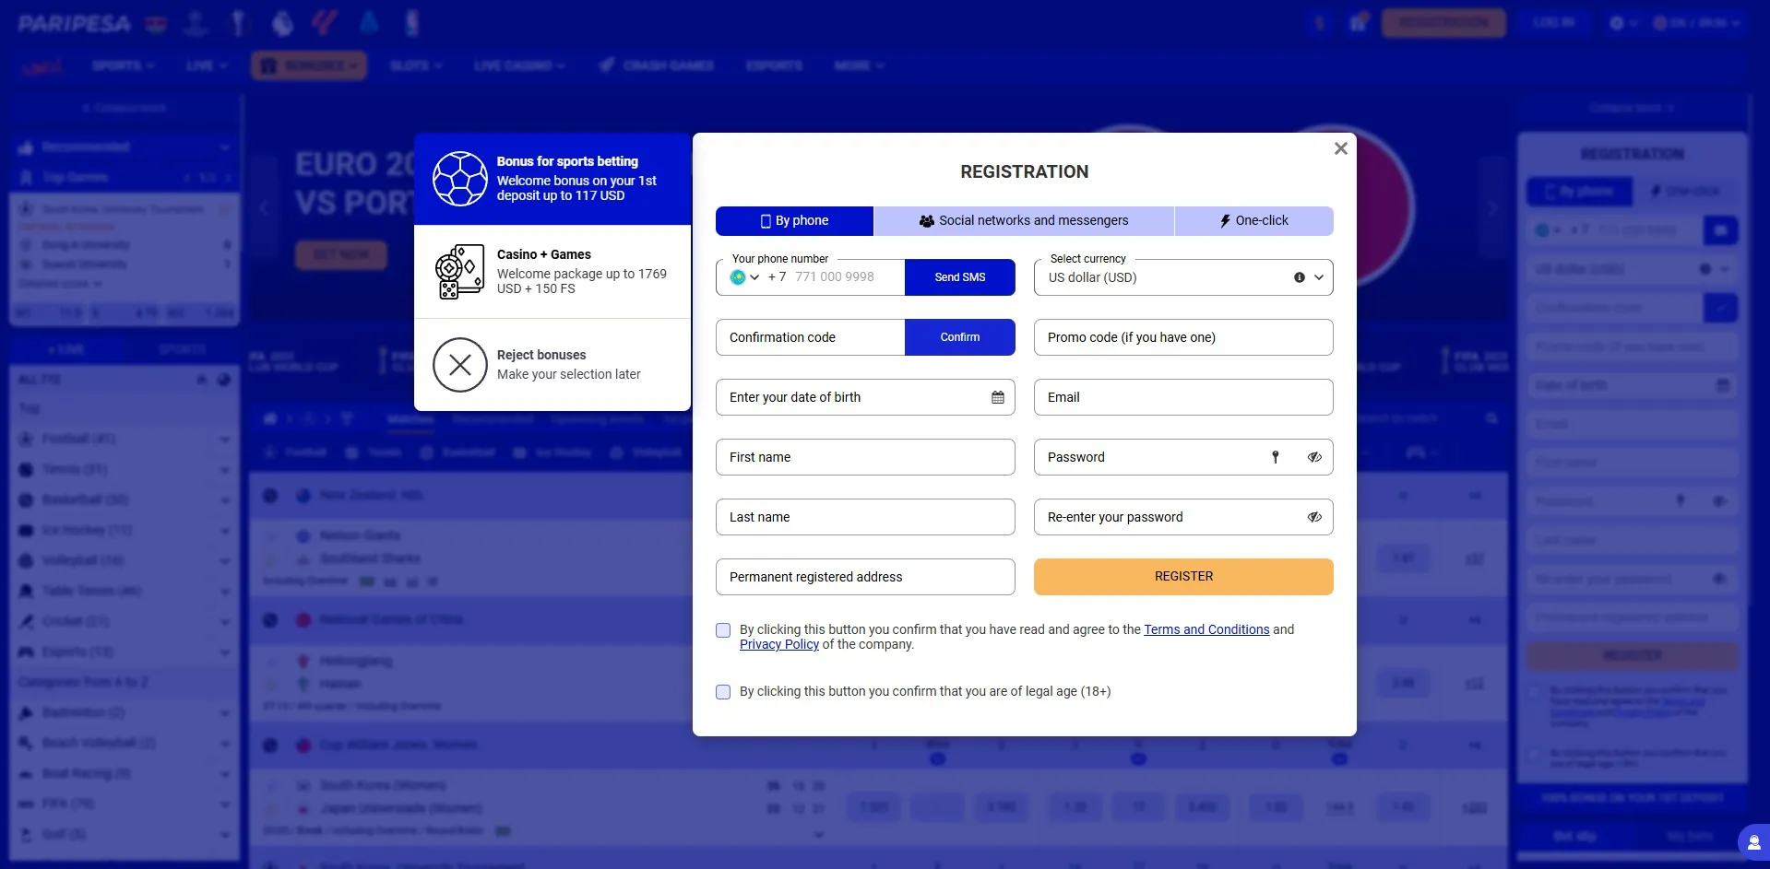Viewport: 1770px width, 869px height.
Task: Toggle password visibility with the eye icon
Action: (1313, 456)
